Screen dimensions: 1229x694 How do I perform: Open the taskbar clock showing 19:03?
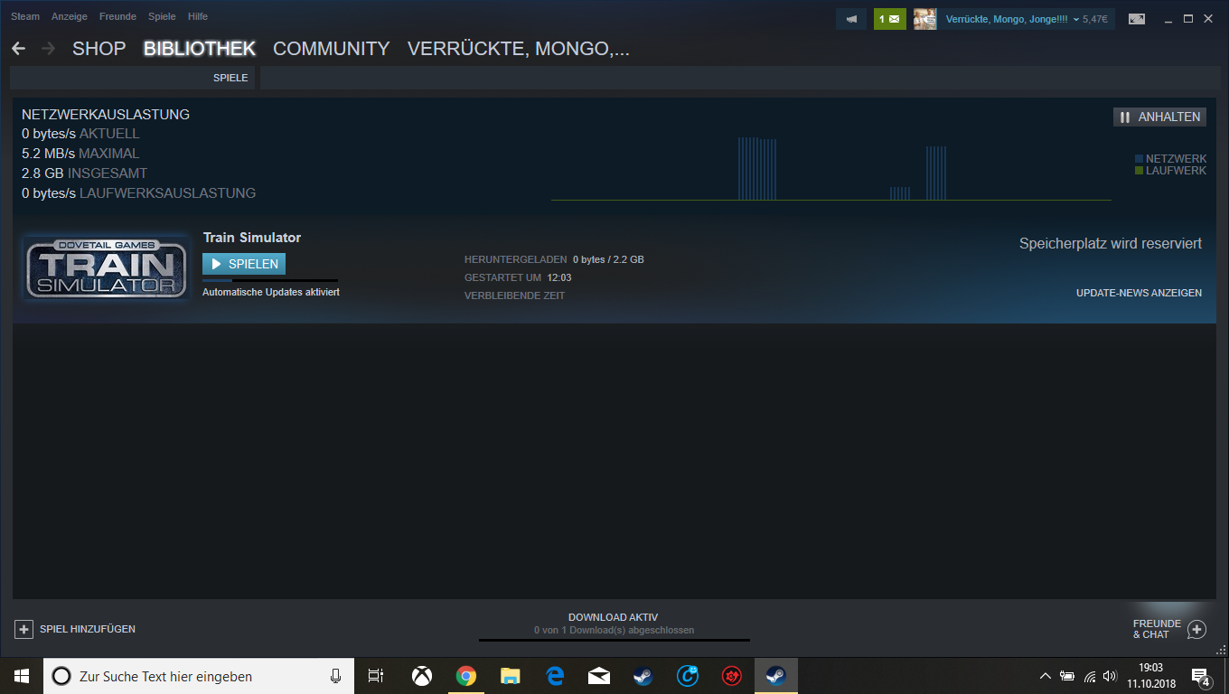[1151, 676]
